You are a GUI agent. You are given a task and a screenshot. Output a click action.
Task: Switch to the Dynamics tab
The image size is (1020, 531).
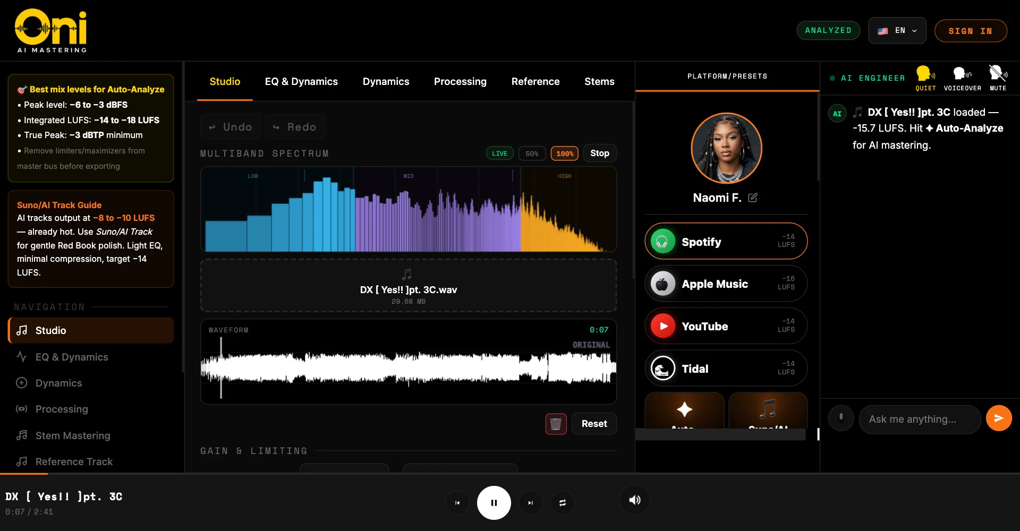386,81
